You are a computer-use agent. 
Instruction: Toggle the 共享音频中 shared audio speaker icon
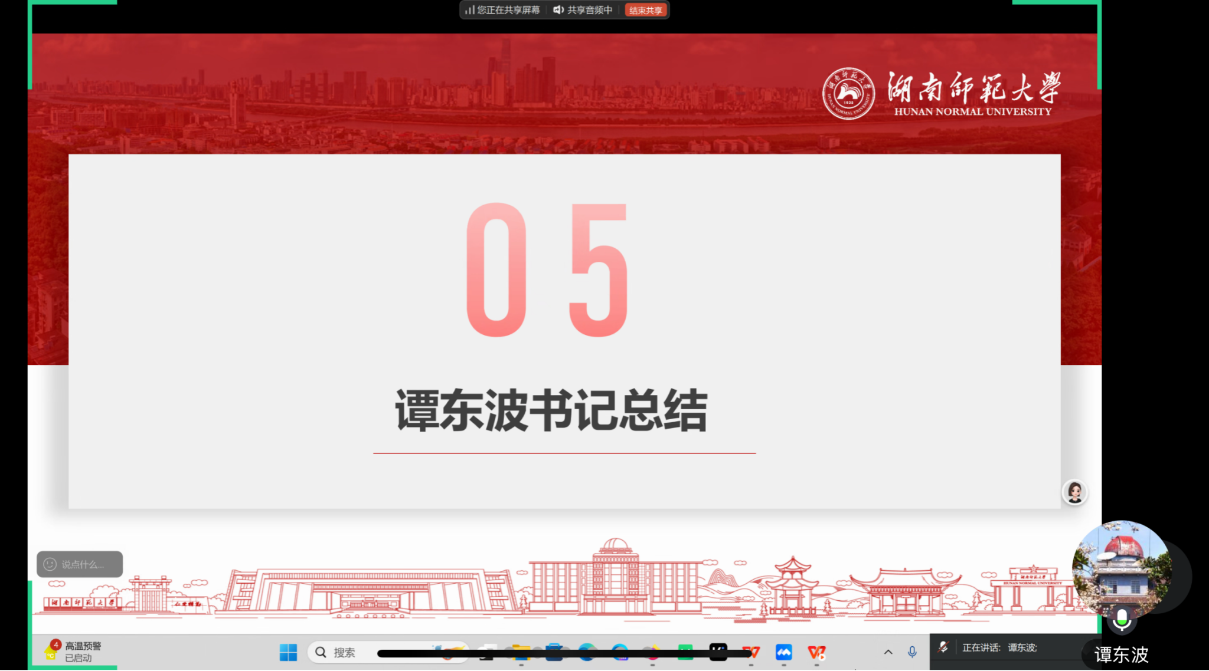pyautogui.click(x=558, y=10)
